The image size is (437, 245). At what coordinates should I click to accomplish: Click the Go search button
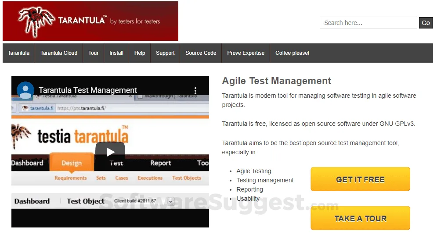tap(426, 23)
